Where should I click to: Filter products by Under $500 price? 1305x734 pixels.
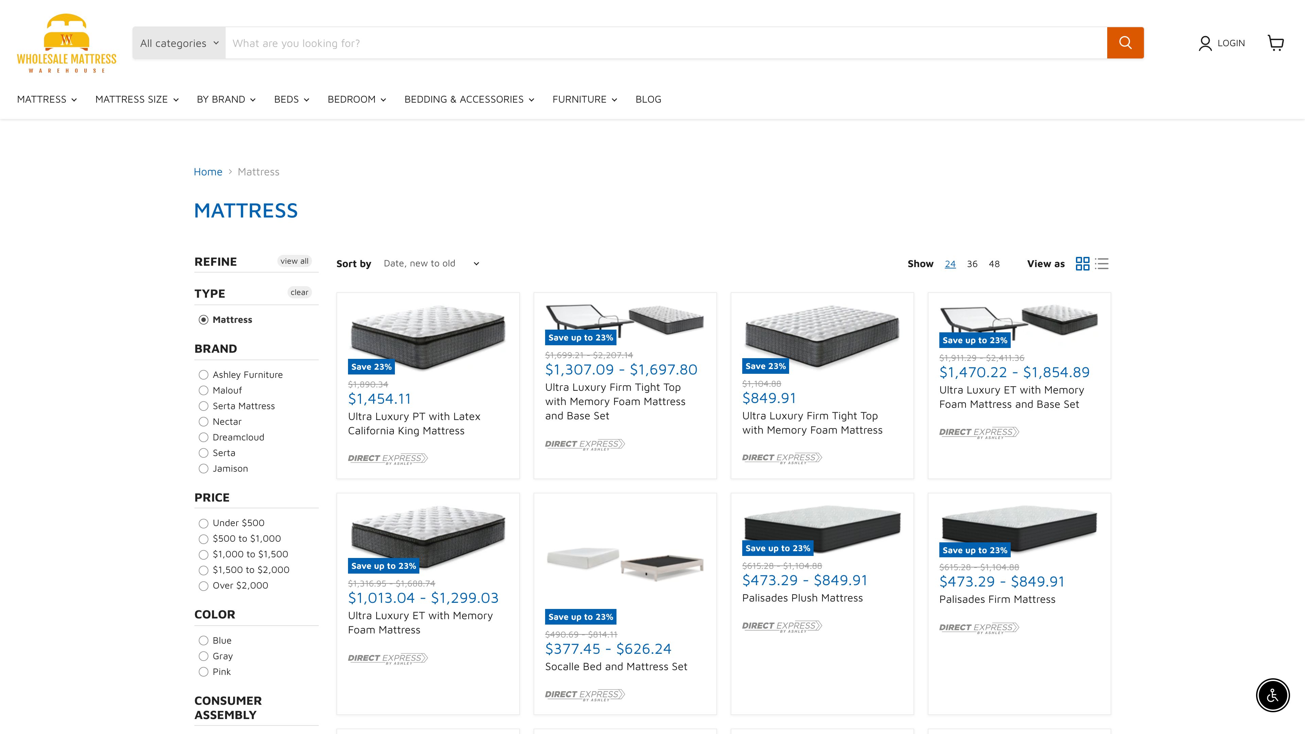(204, 523)
